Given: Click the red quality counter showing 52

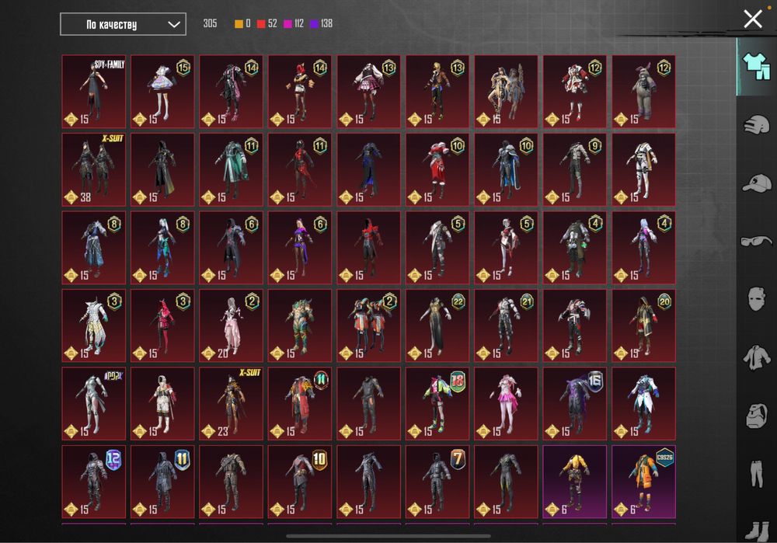Looking at the screenshot, I should click(x=267, y=23).
